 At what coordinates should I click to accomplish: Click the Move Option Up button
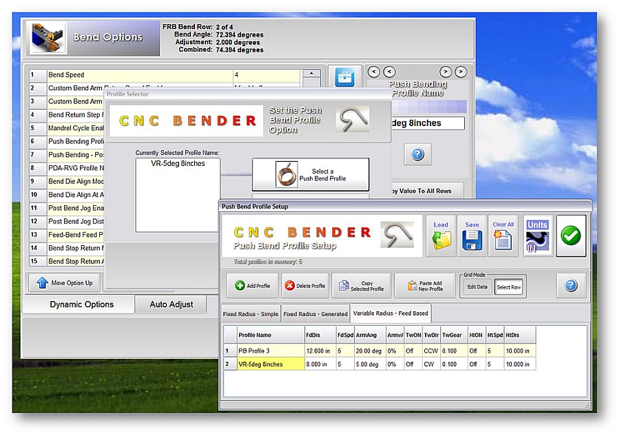pyautogui.click(x=65, y=282)
